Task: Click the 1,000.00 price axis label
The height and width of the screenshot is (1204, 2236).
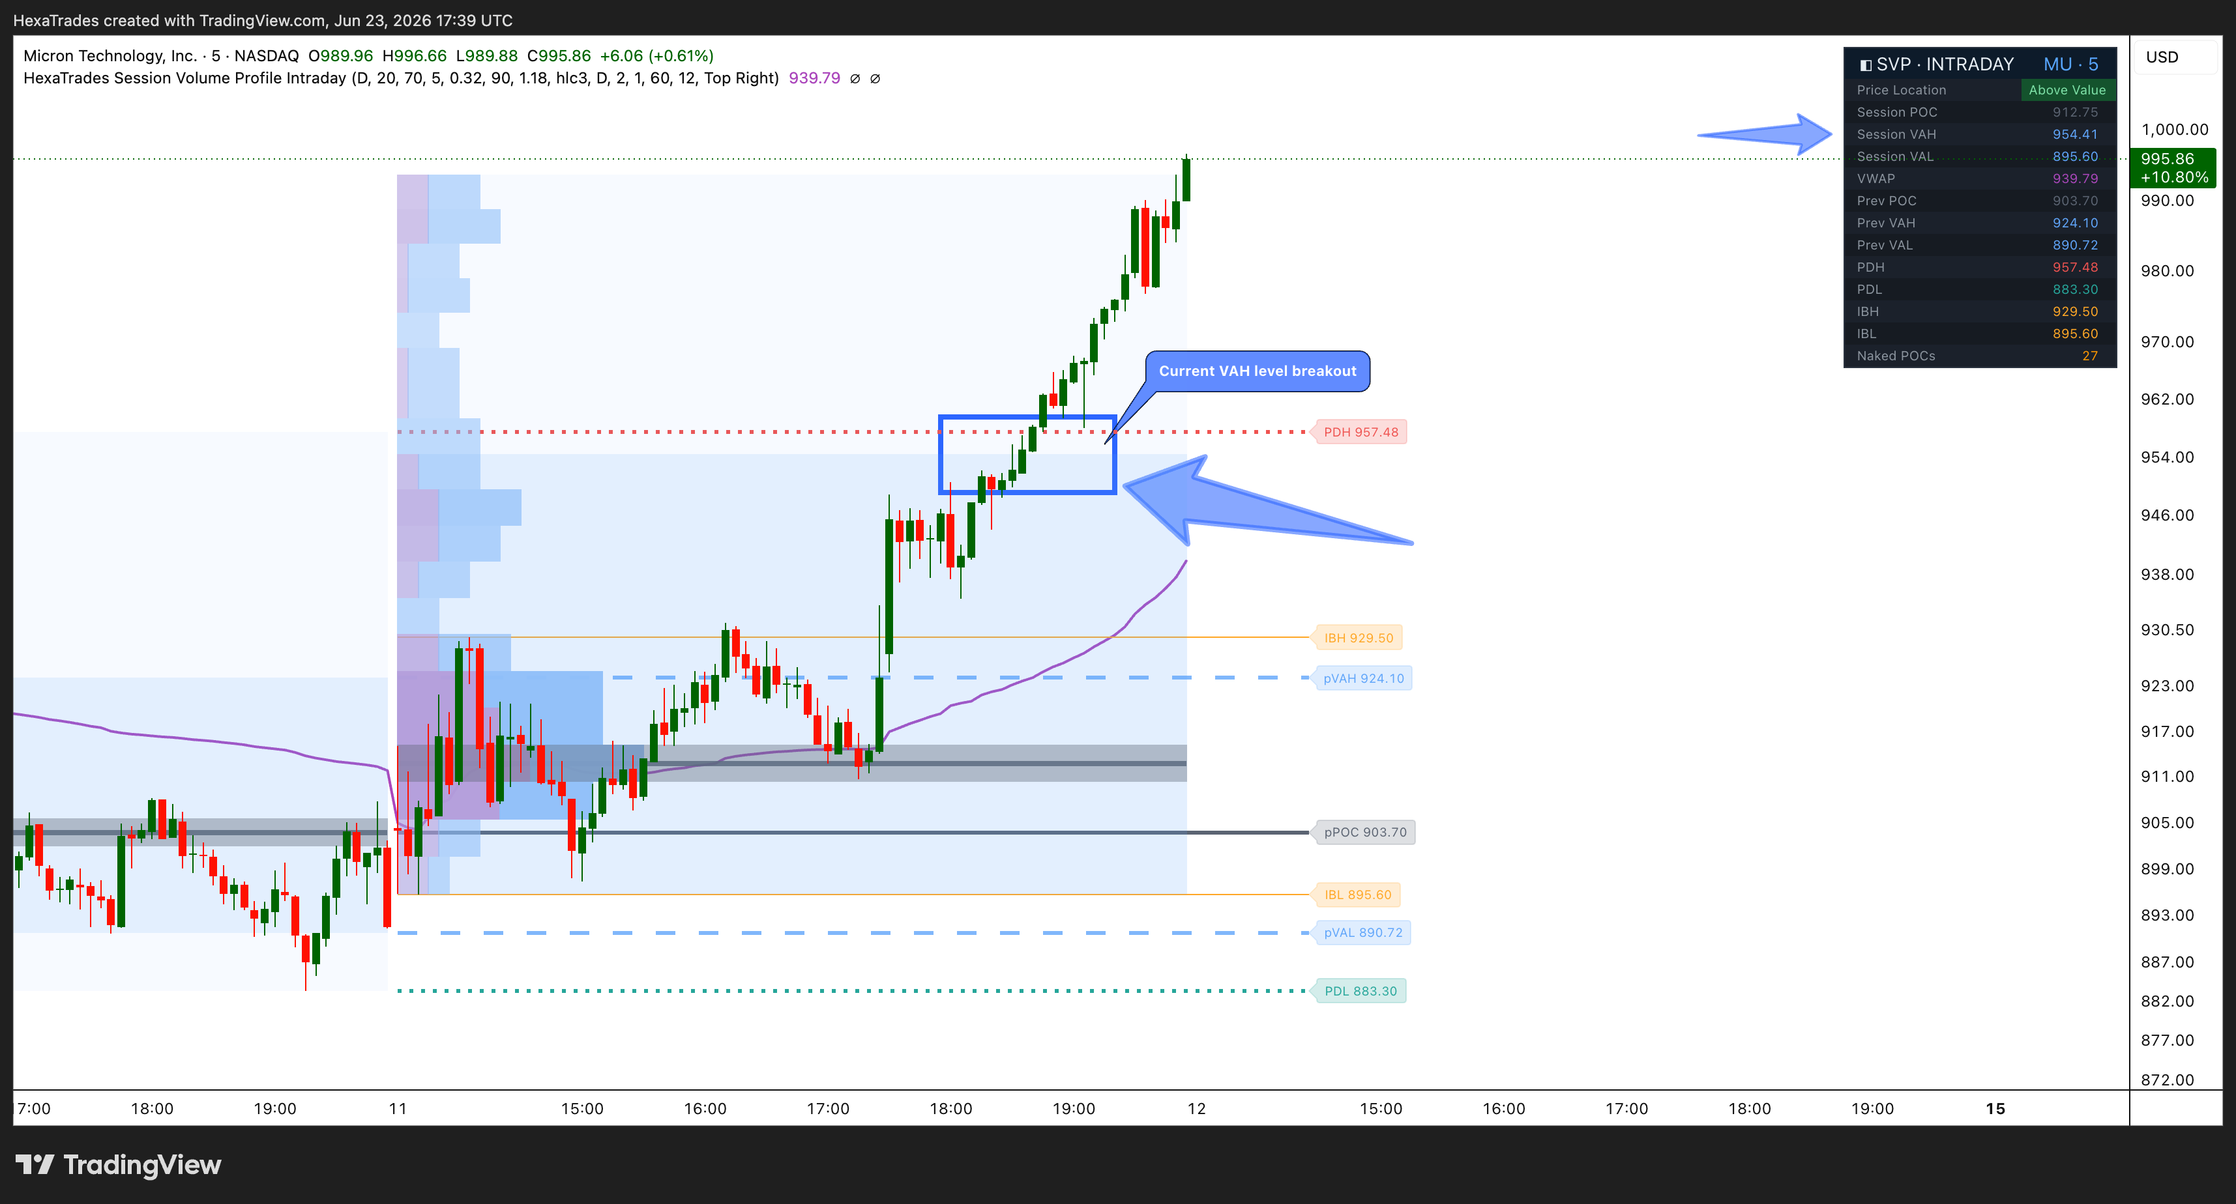Action: [x=2174, y=129]
